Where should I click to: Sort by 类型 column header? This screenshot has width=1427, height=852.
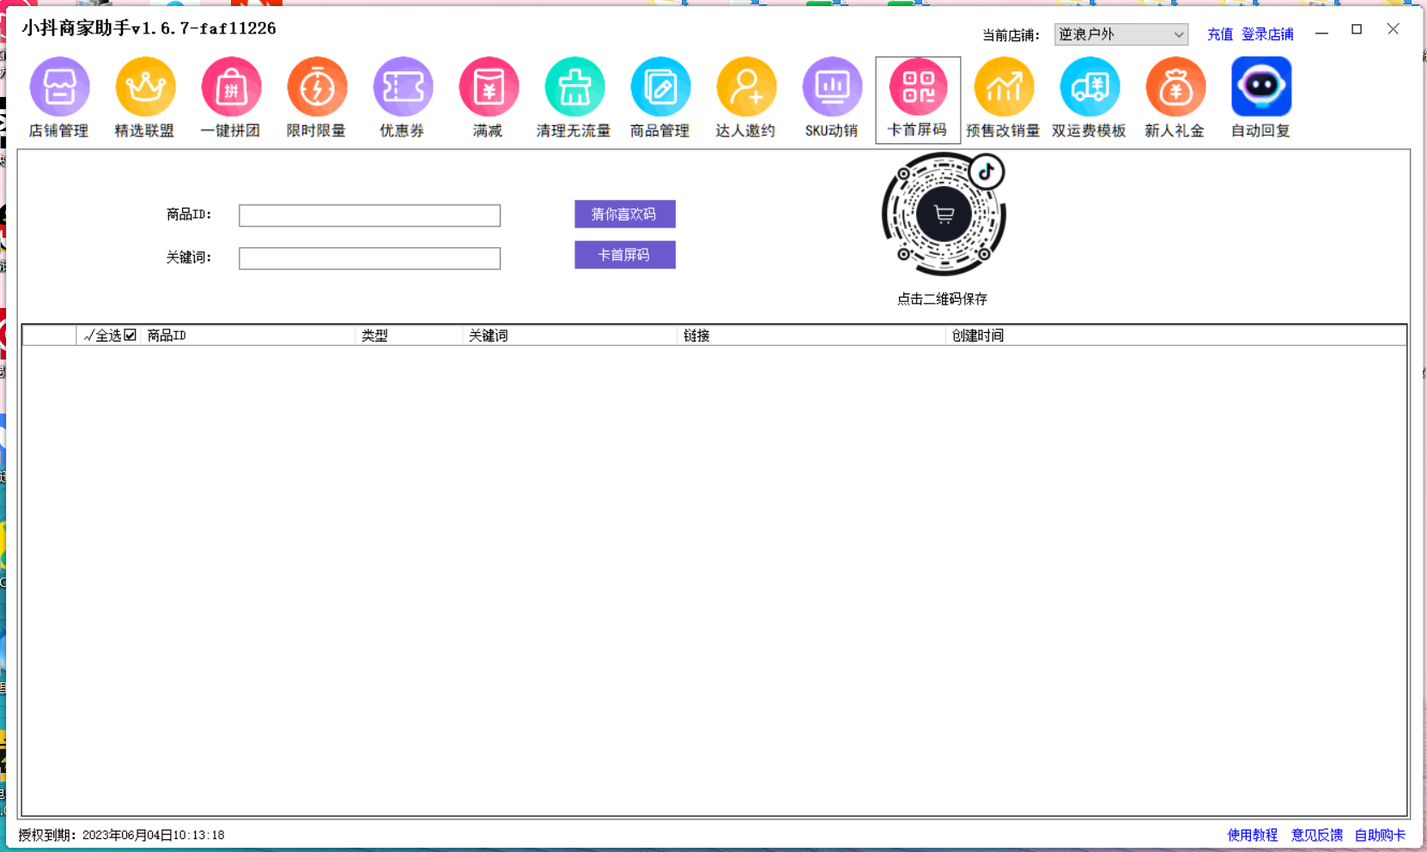coord(409,335)
